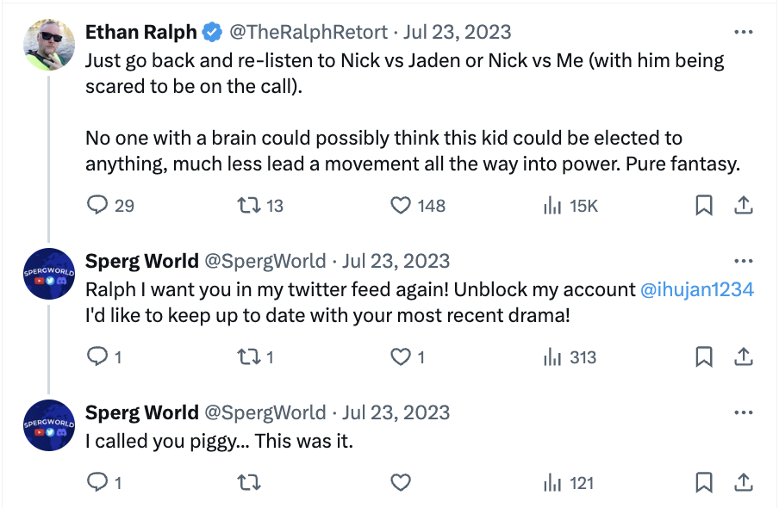Share the "I called you piggy" tweet
Viewport: 779px width, 508px height.
(744, 483)
